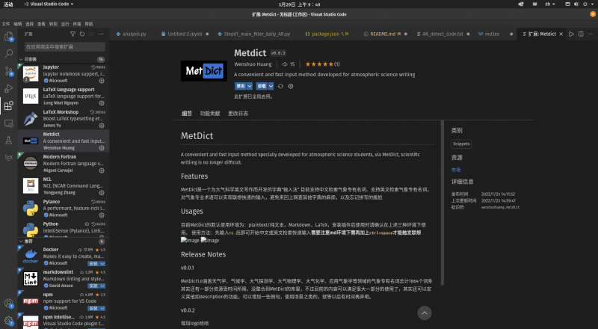Screen dimensions: 598x329
Task: Collapse the recommended extensions section
Action: pyautogui.click(x=22, y=242)
